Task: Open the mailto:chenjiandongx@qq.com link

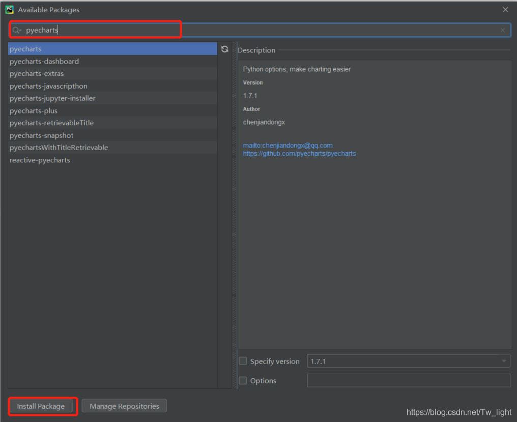Action: click(x=288, y=146)
